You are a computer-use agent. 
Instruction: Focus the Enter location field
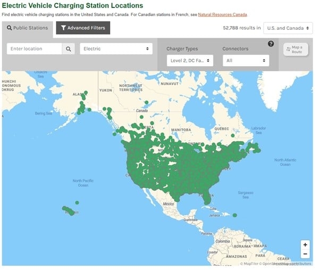pyautogui.click(x=35, y=49)
